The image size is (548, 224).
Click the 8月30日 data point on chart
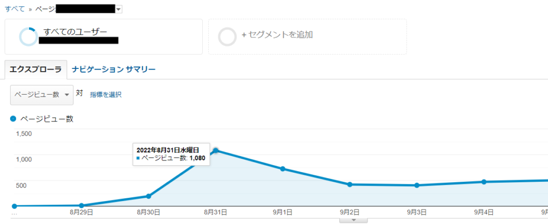point(148,196)
